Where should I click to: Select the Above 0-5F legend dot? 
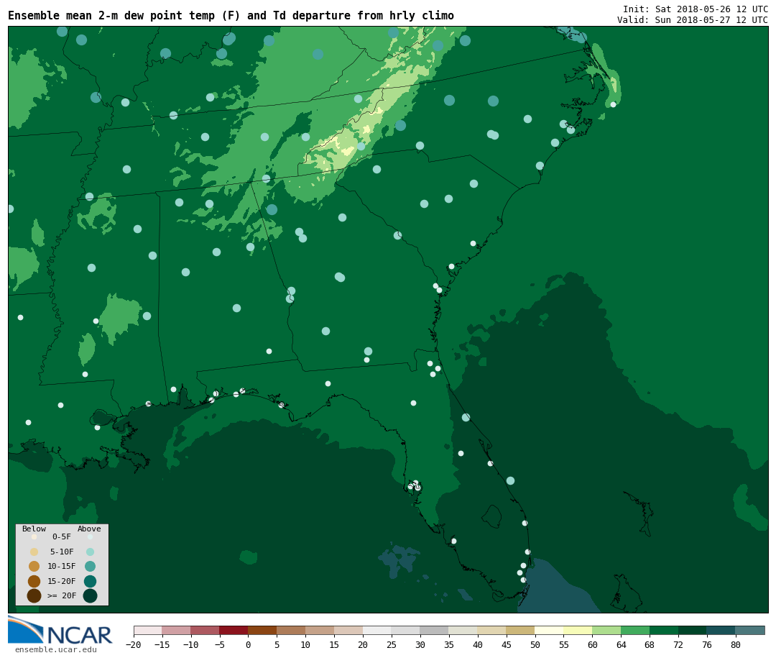click(90, 536)
